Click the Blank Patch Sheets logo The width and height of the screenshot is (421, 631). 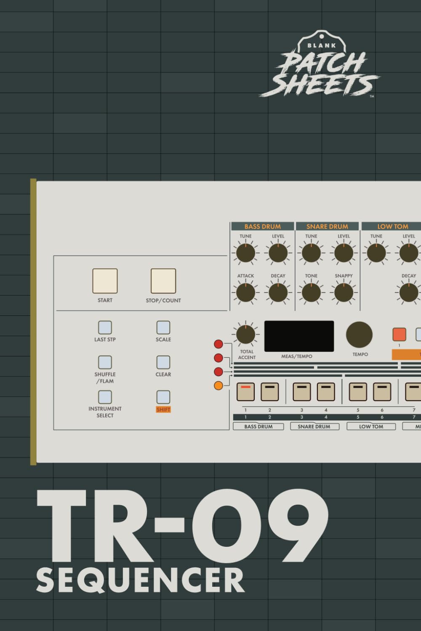point(320,64)
